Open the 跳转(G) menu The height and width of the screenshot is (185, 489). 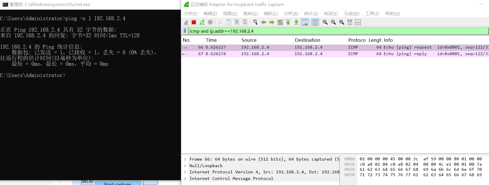[x=250, y=14]
